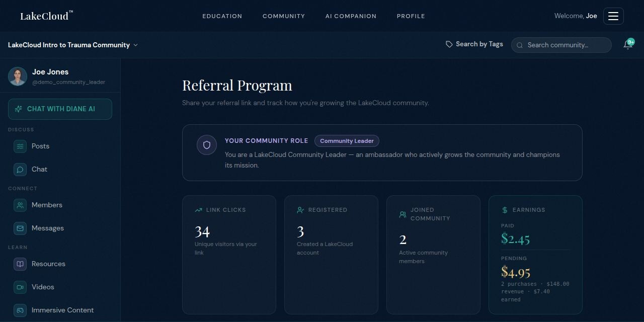Click the @demo_community_leader handle
Viewport: 644px width, 322px height.
tap(69, 82)
